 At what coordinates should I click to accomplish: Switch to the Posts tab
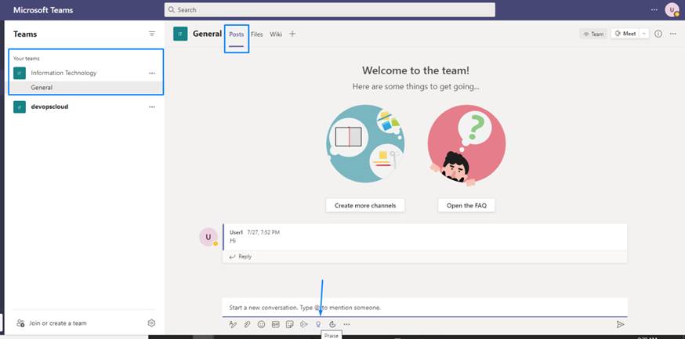tap(237, 34)
